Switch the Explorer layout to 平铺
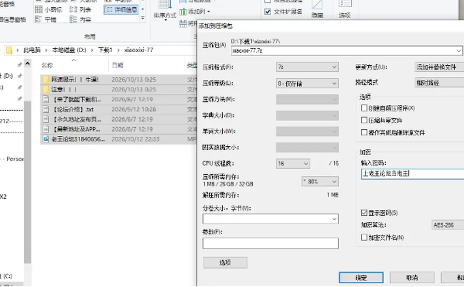Image resolution: width=464 pixels, height=287 pixels. 45,19
